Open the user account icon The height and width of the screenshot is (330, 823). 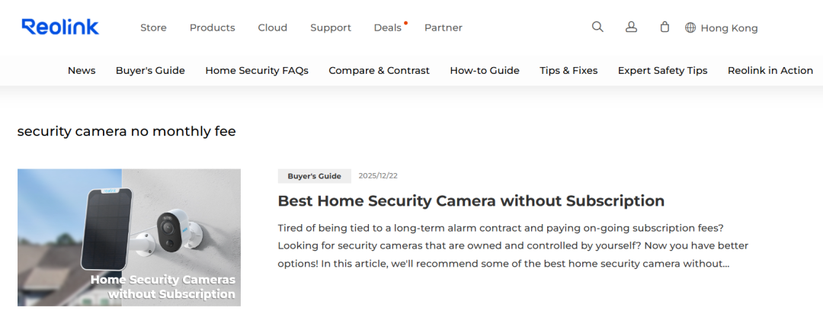[631, 27]
